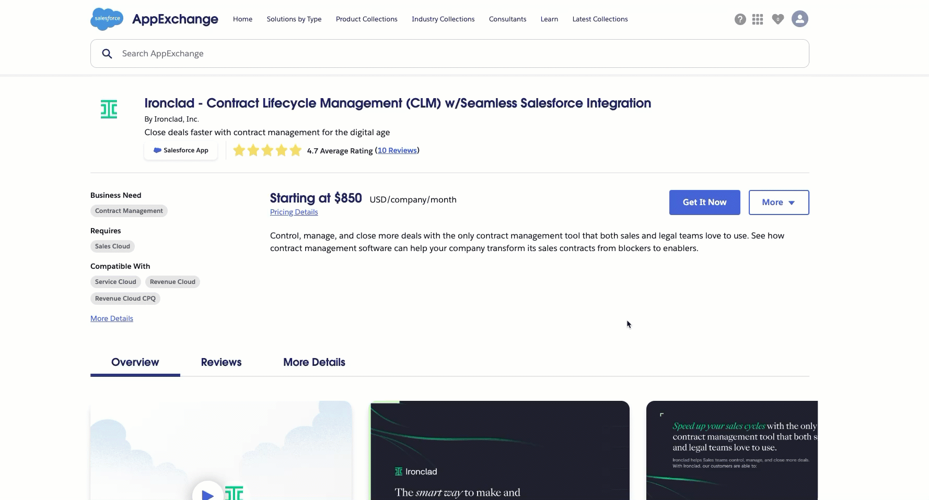Click the rating stars
Viewport: 929px width, 500px height.
(268, 151)
